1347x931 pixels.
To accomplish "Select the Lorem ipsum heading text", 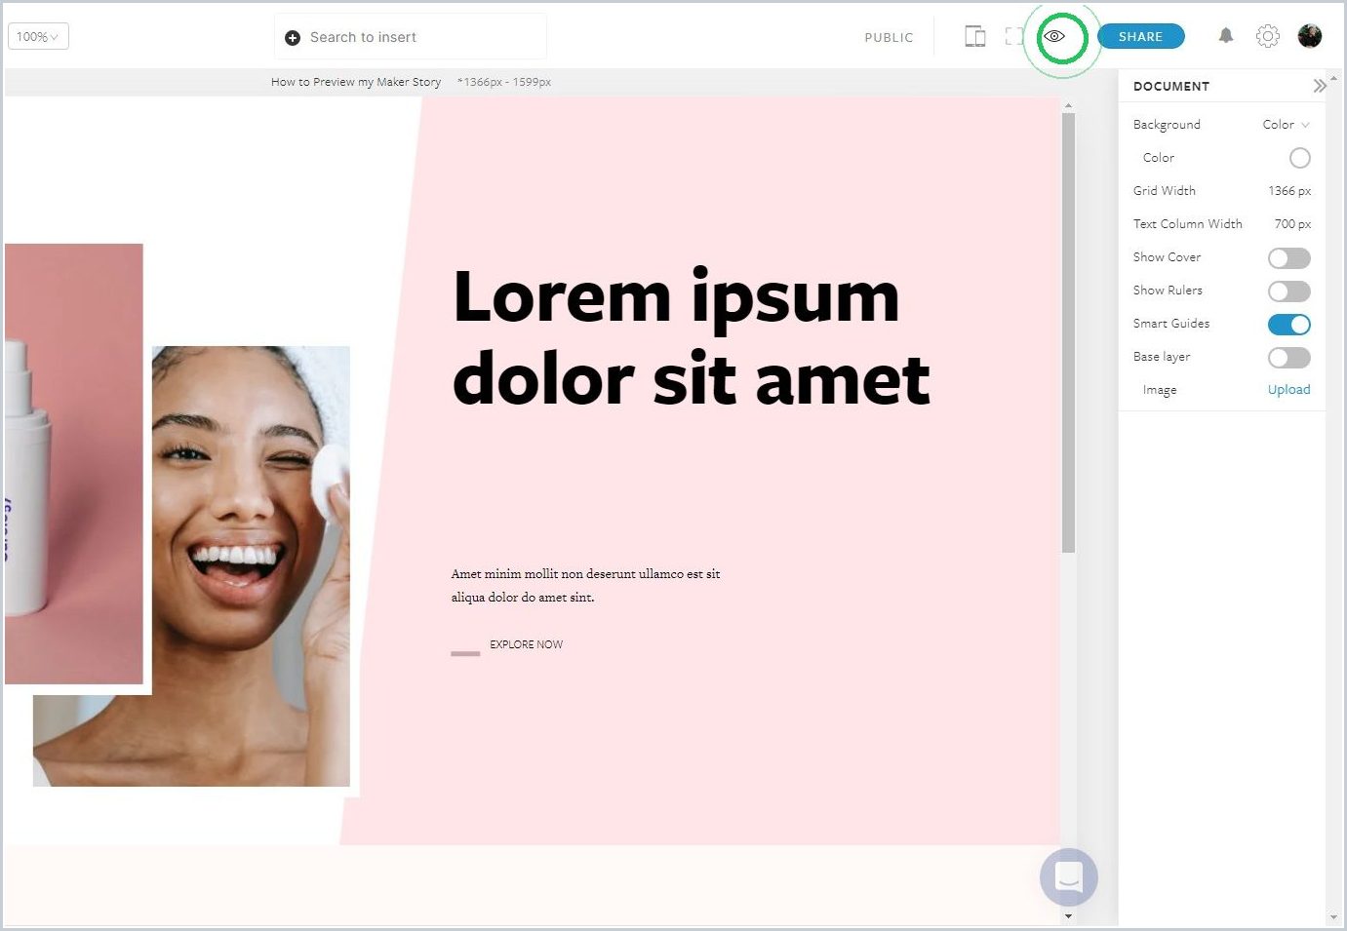I will 691,336.
